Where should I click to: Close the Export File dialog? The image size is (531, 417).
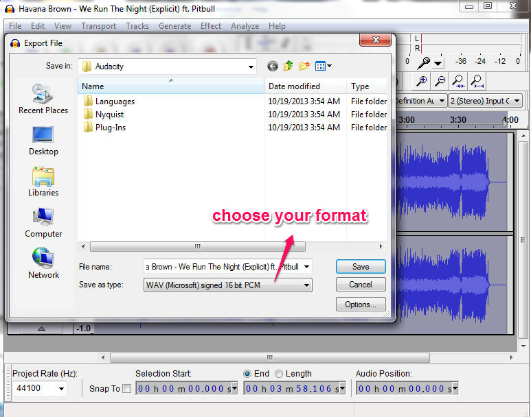[x=375, y=40]
